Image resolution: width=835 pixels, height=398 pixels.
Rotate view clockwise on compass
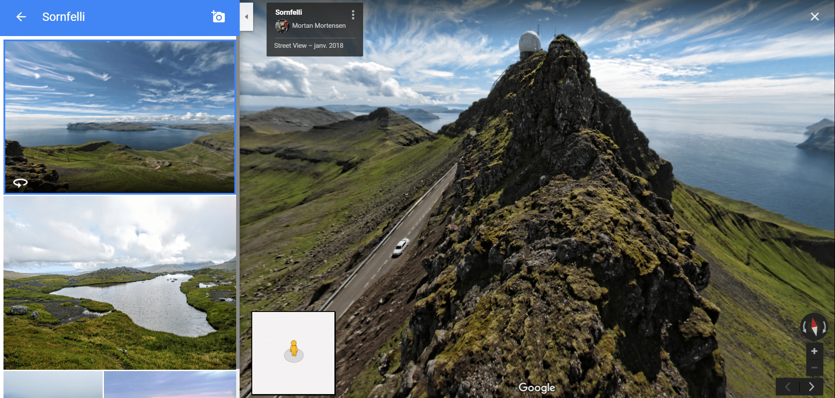point(824,327)
